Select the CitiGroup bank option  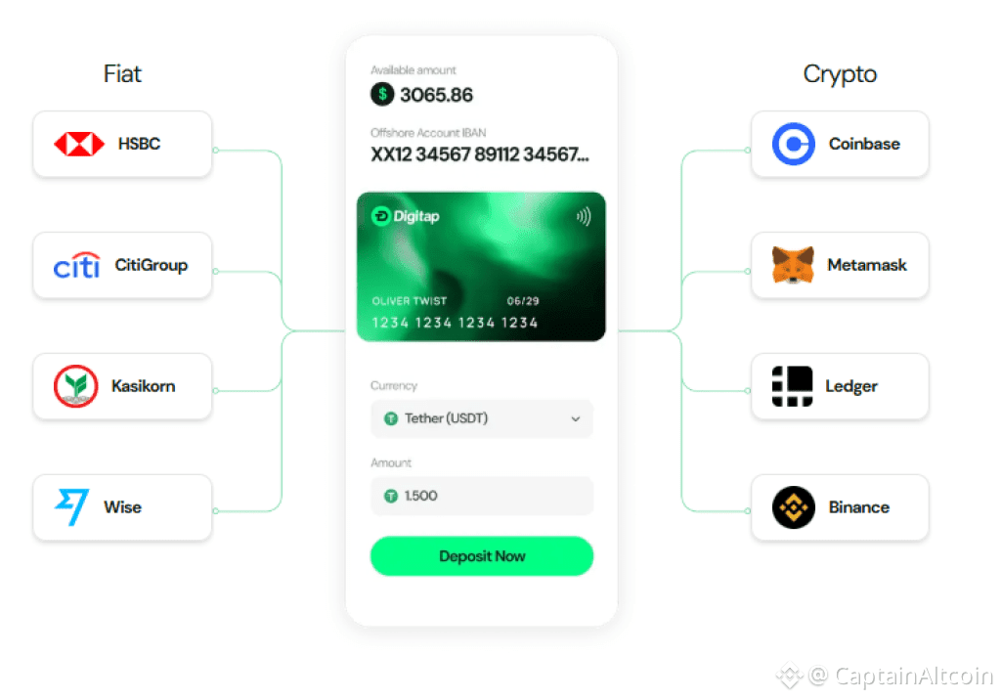(x=122, y=265)
